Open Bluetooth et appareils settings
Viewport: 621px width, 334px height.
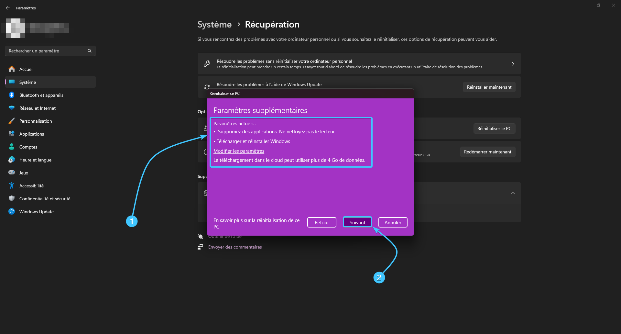pos(50,95)
